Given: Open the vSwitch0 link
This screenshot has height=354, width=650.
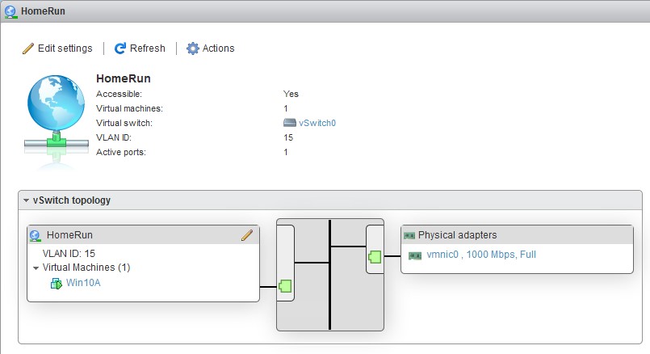Looking at the screenshot, I should click(x=317, y=123).
